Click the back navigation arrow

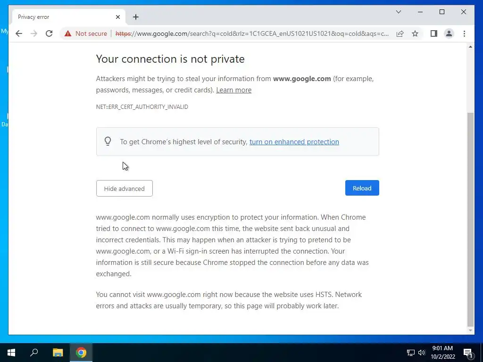pos(19,33)
